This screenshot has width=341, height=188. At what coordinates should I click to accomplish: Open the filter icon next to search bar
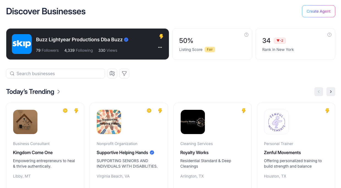pyautogui.click(x=124, y=73)
